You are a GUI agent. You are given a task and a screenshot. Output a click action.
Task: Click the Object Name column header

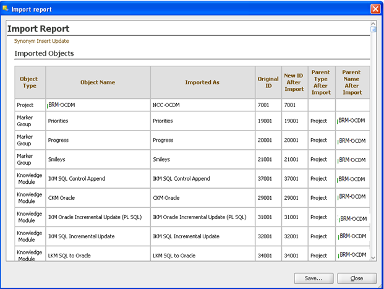98,82
